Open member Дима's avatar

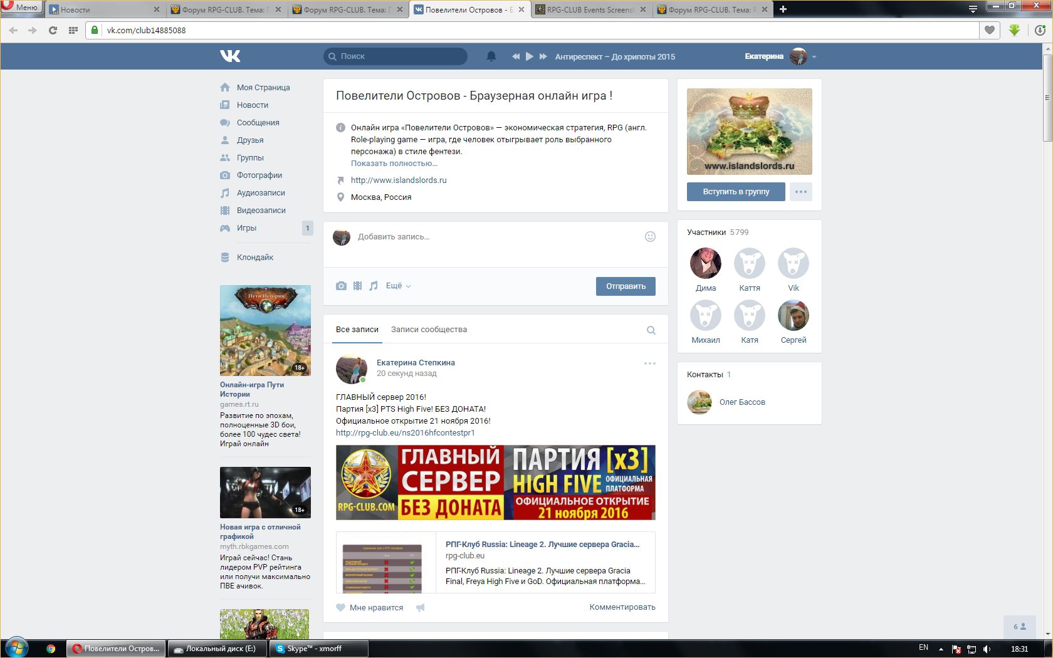(706, 263)
